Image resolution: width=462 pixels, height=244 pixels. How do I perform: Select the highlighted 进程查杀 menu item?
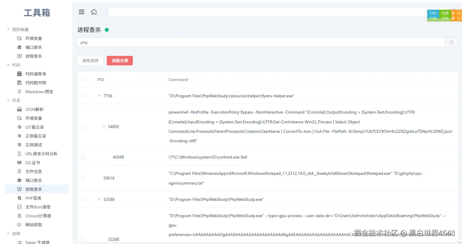click(x=37, y=189)
